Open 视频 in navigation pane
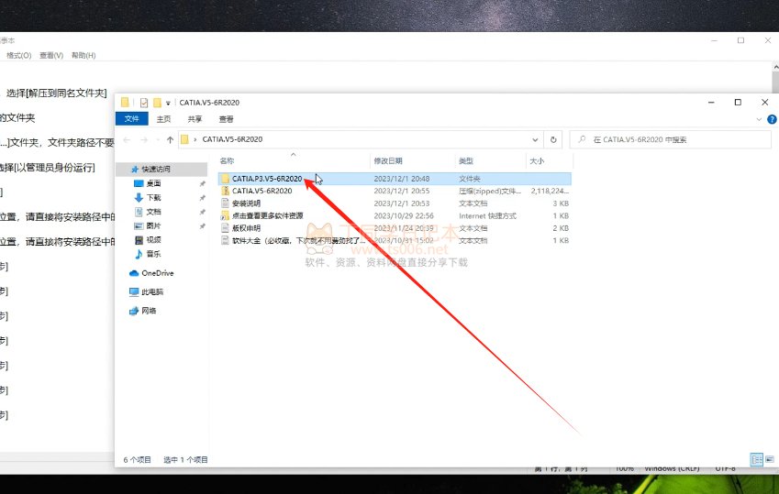This screenshot has width=779, height=494. pos(153,240)
